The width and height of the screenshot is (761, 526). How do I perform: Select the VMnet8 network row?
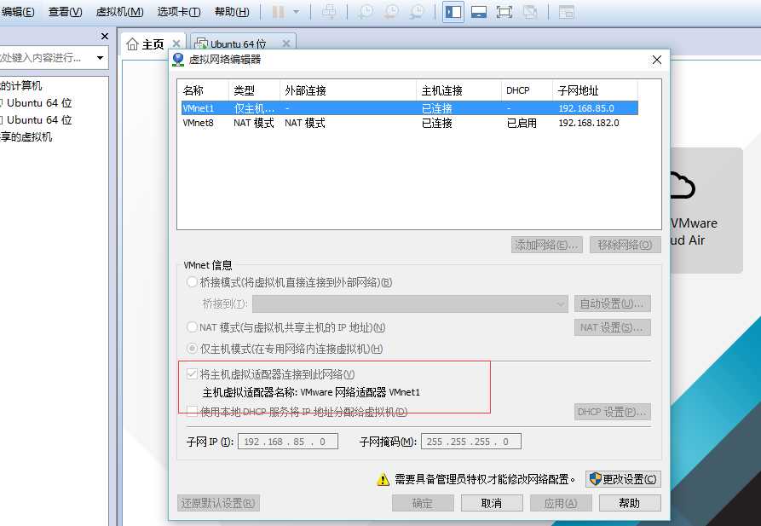(410, 123)
